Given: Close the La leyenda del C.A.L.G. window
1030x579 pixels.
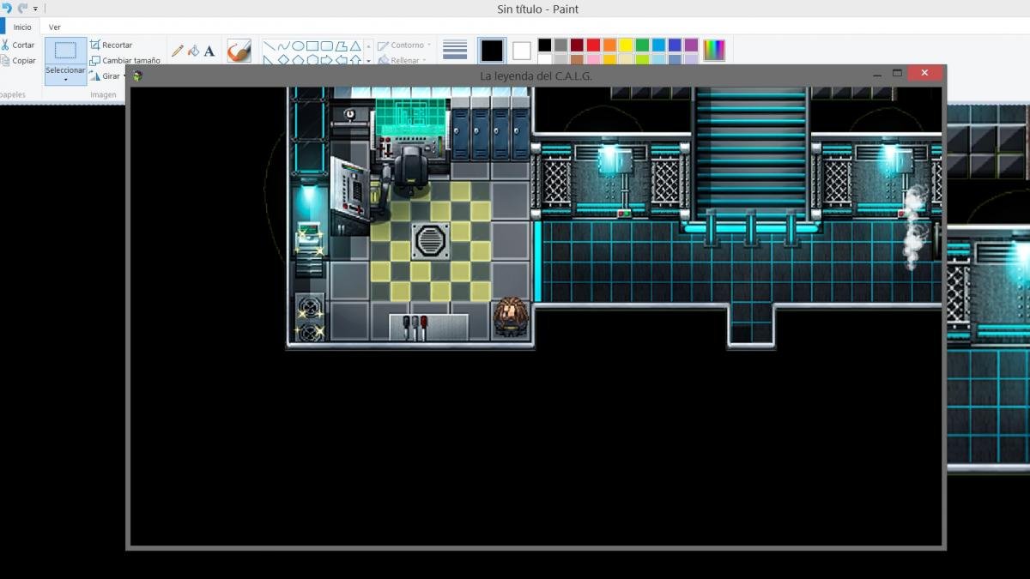Looking at the screenshot, I should tap(924, 74).
